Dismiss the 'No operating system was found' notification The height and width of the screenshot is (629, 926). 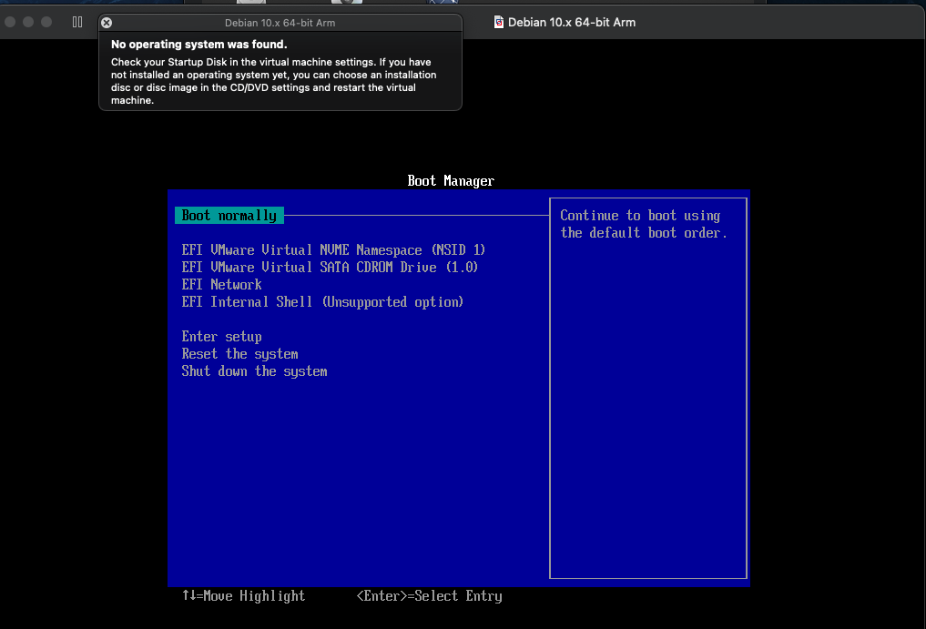(107, 23)
